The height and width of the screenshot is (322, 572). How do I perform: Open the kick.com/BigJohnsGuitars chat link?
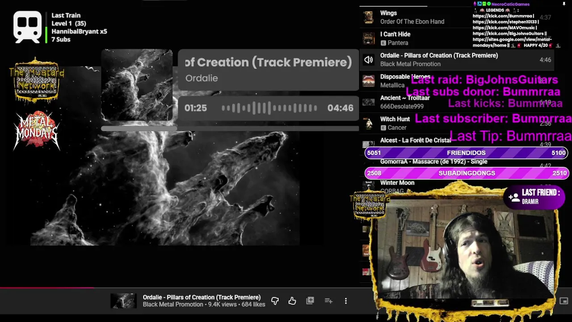click(508, 34)
